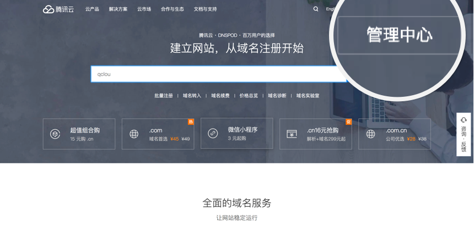This screenshot has width=474, height=225.
Task: Click the search magnifier icon
Action: pos(316,9)
